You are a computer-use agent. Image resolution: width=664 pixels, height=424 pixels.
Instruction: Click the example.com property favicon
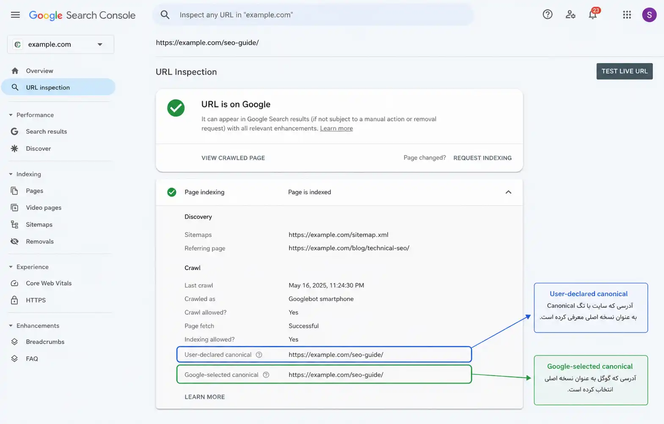coord(18,44)
